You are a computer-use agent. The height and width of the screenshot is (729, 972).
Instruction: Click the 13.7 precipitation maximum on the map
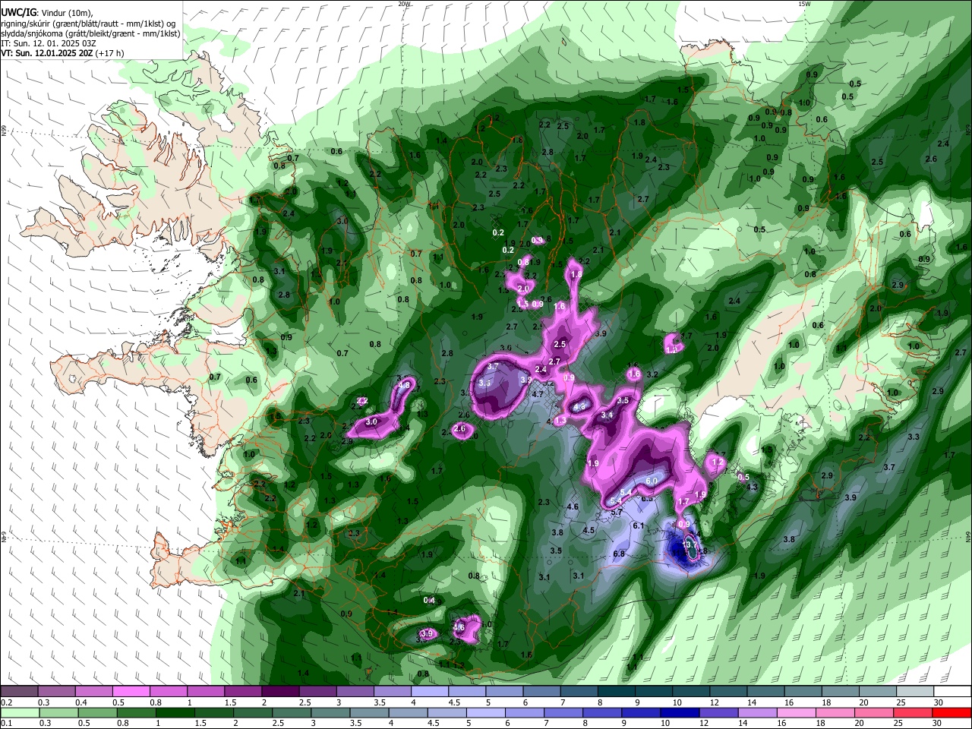pos(690,544)
